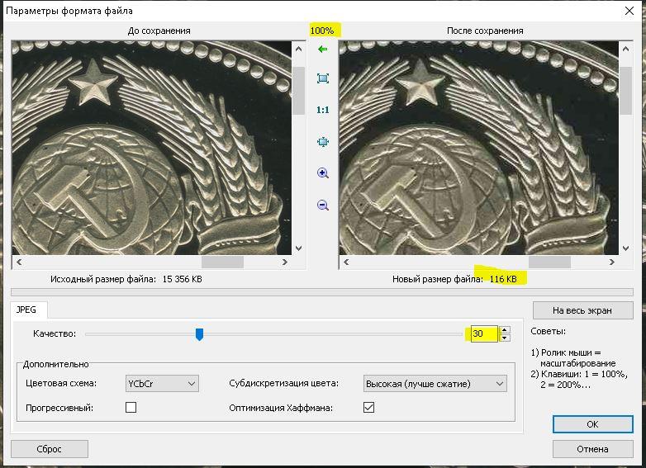Click the vertical scrollbar thumb of right preview

click(x=626, y=91)
